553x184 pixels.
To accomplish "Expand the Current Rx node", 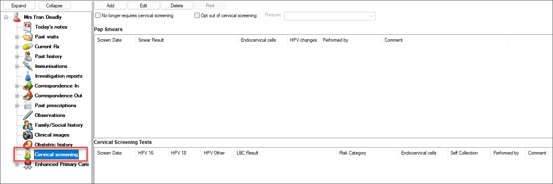I will point(17,47).
